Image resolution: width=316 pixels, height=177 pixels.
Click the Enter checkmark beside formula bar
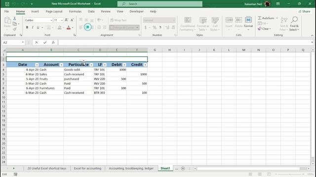pyautogui.click(x=45, y=42)
